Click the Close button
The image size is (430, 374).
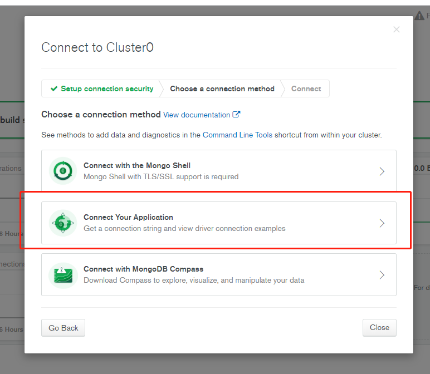point(379,327)
